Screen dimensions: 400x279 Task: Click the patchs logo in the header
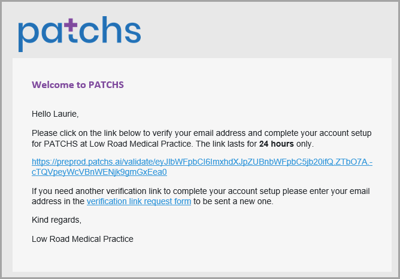(x=80, y=34)
